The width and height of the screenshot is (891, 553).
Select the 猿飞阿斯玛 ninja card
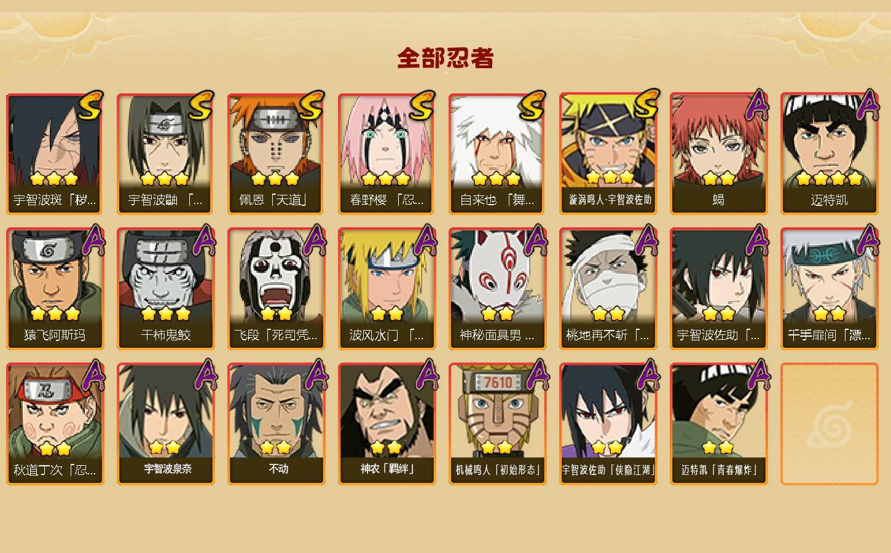point(55,289)
